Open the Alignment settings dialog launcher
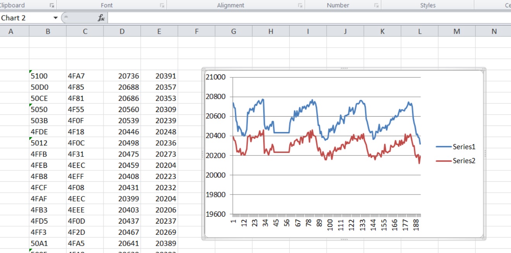Image resolution: width=511 pixels, height=253 pixels. (300, 5)
